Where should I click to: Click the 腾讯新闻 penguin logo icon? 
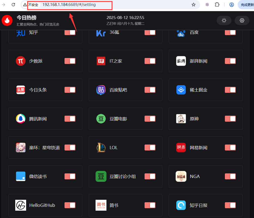(21, 119)
